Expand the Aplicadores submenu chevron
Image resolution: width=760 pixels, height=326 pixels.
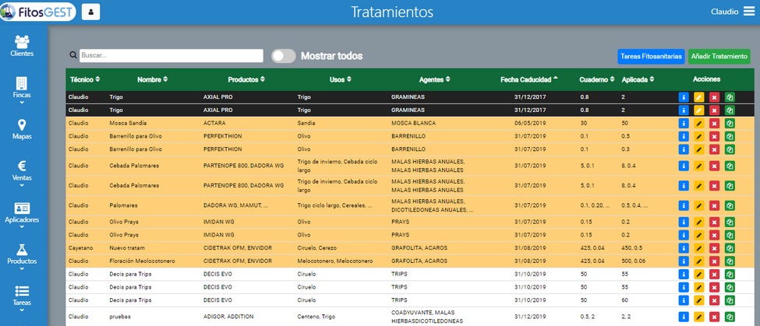pos(22,227)
